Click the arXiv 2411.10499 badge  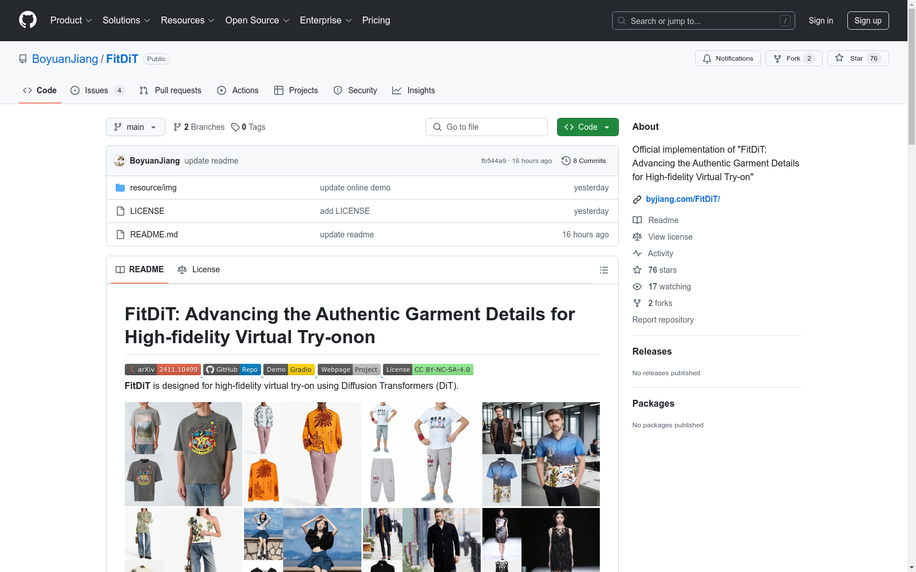163,370
